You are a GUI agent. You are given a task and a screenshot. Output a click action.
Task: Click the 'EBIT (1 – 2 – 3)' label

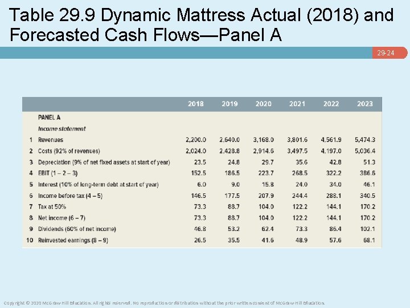(58, 173)
